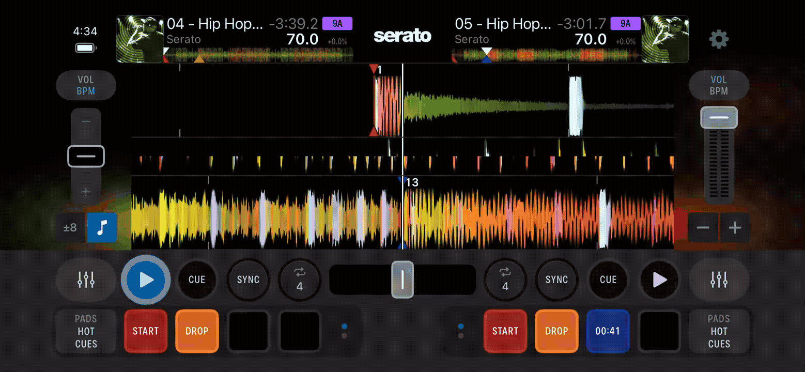Open left deck mixer EQ controls

[x=86, y=280]
